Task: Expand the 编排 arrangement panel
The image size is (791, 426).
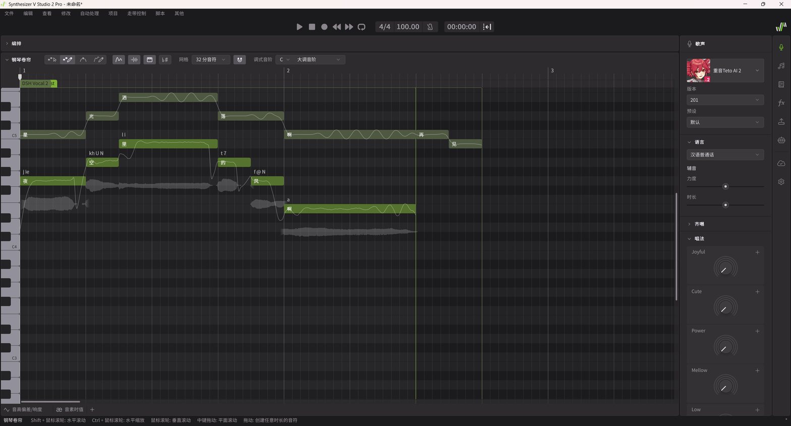Action: pyautogui.click(x=7, y=43)
